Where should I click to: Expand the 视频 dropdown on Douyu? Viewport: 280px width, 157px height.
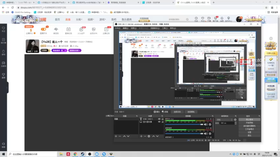tap(91, 20)
